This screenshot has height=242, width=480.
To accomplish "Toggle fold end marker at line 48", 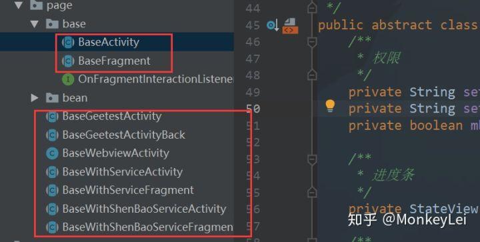I will [x=312, y=75].
